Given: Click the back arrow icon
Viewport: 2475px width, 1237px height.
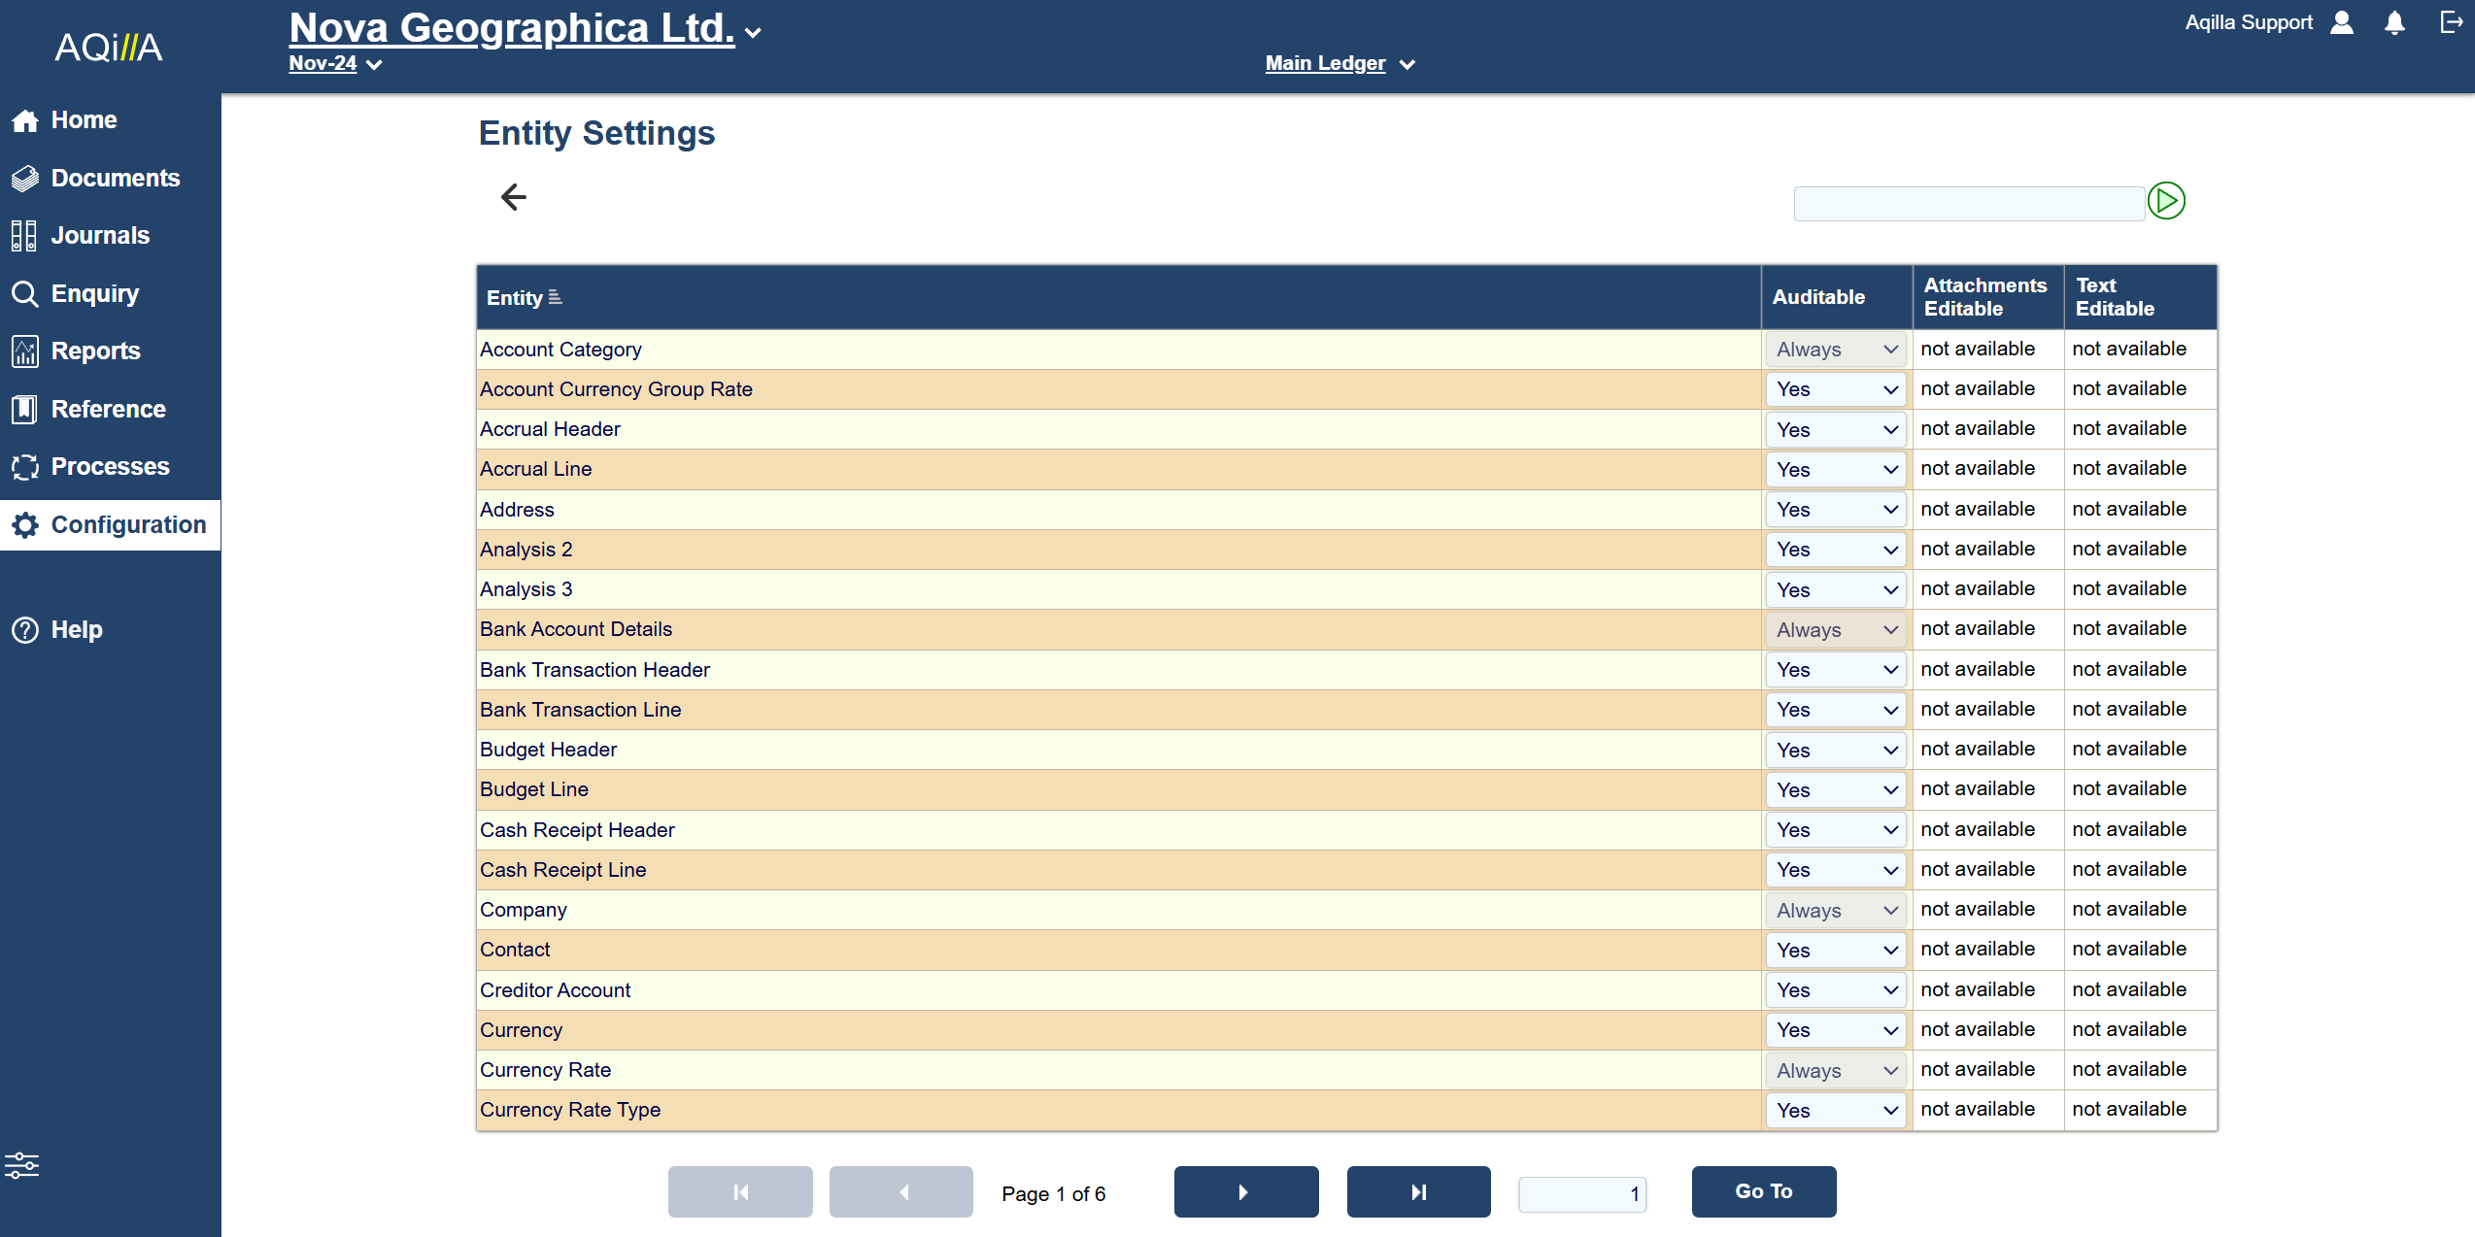Looking at the screenshot, I should tap(513, 197).
